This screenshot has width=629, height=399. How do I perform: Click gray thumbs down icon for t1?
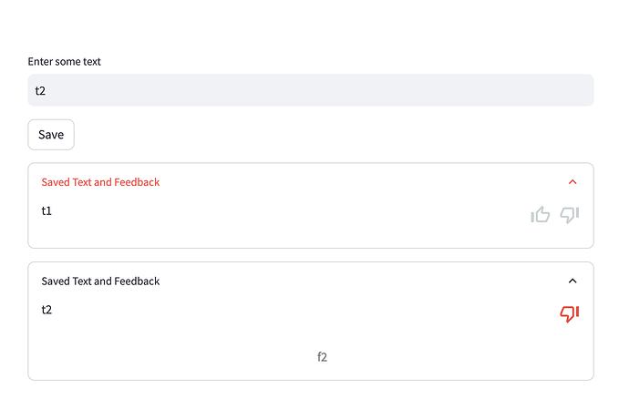pyautogui.click(x=570, y=215)
